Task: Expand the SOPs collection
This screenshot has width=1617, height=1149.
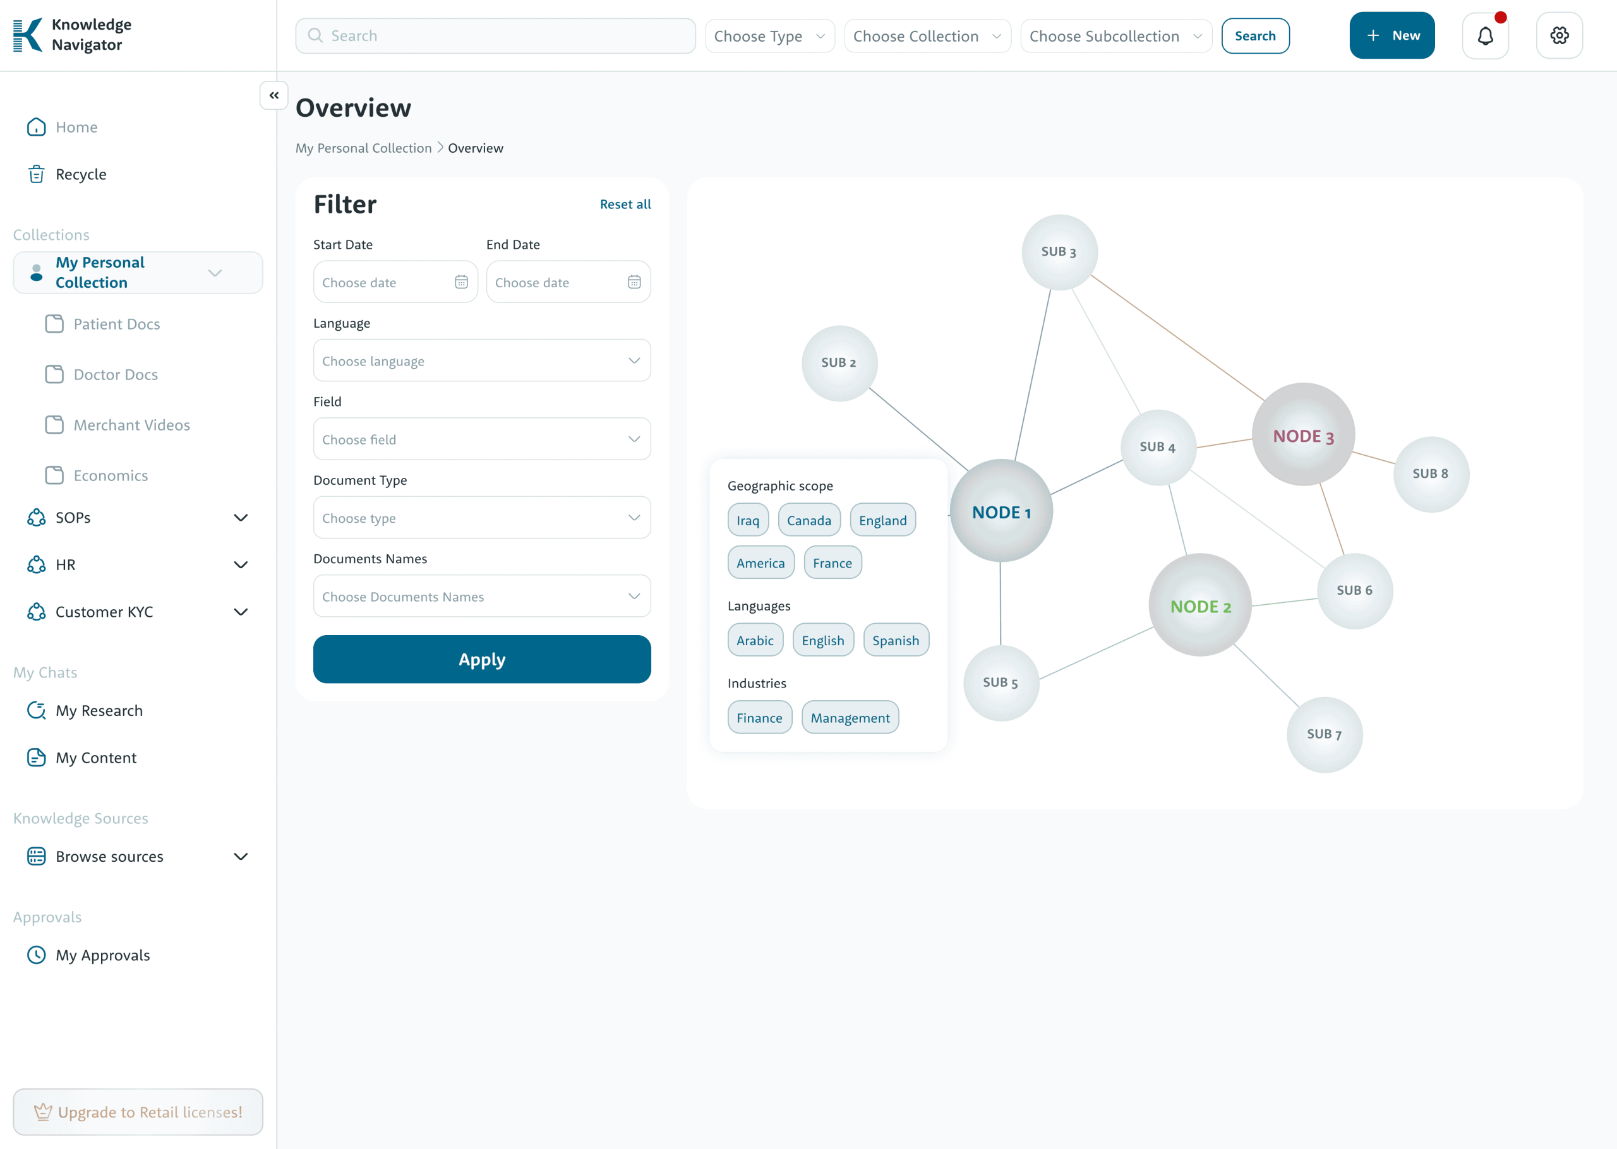Action: (x=241, y=518)
